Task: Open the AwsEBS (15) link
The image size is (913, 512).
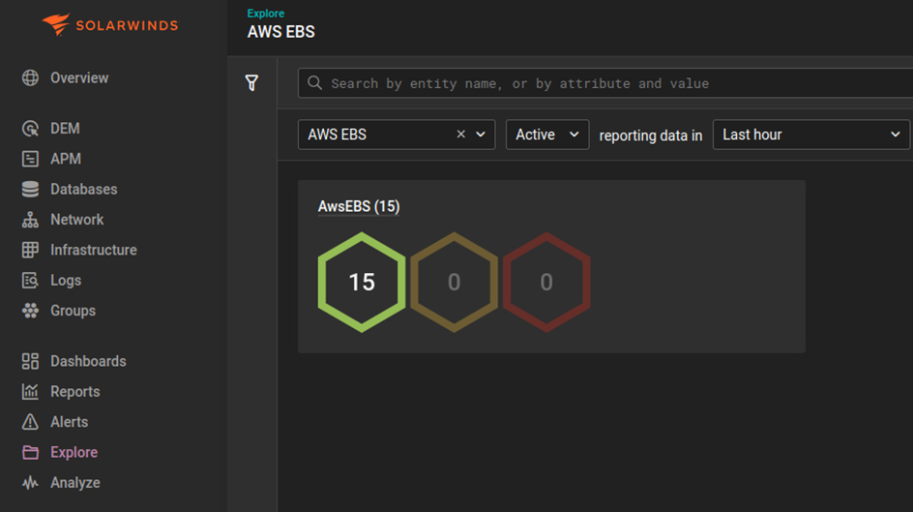Action: pos(359,206)
